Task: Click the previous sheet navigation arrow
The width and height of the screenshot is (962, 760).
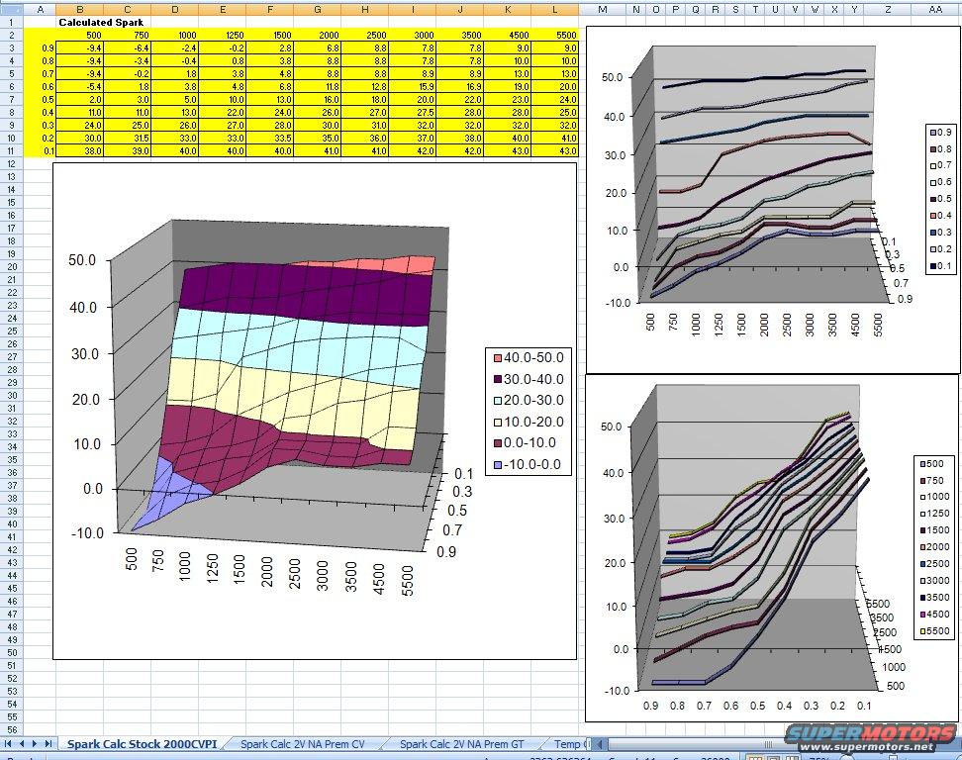Action: (x=21, y=743)
